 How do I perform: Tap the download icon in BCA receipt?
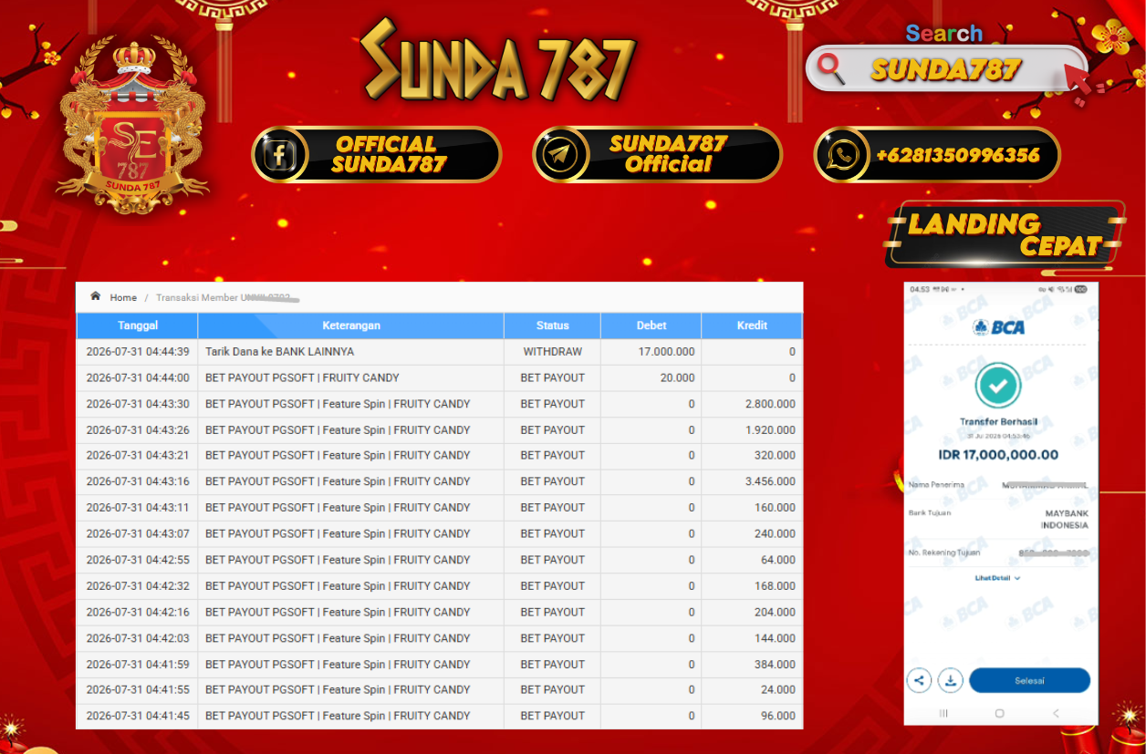(951, 680)
